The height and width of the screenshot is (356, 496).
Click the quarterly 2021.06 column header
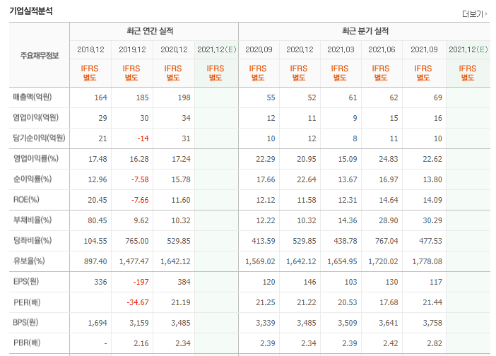click(382, 49)
